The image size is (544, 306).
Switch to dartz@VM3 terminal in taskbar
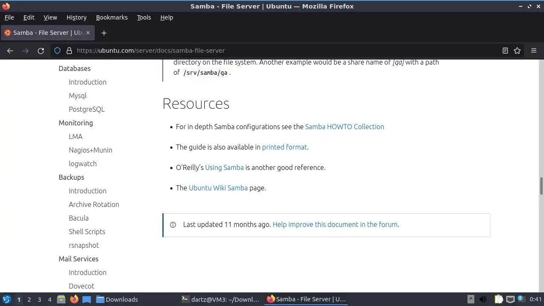click(x=220, y=299)
